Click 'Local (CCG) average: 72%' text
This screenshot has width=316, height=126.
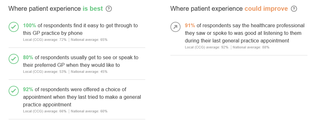[x=45, y=40]
